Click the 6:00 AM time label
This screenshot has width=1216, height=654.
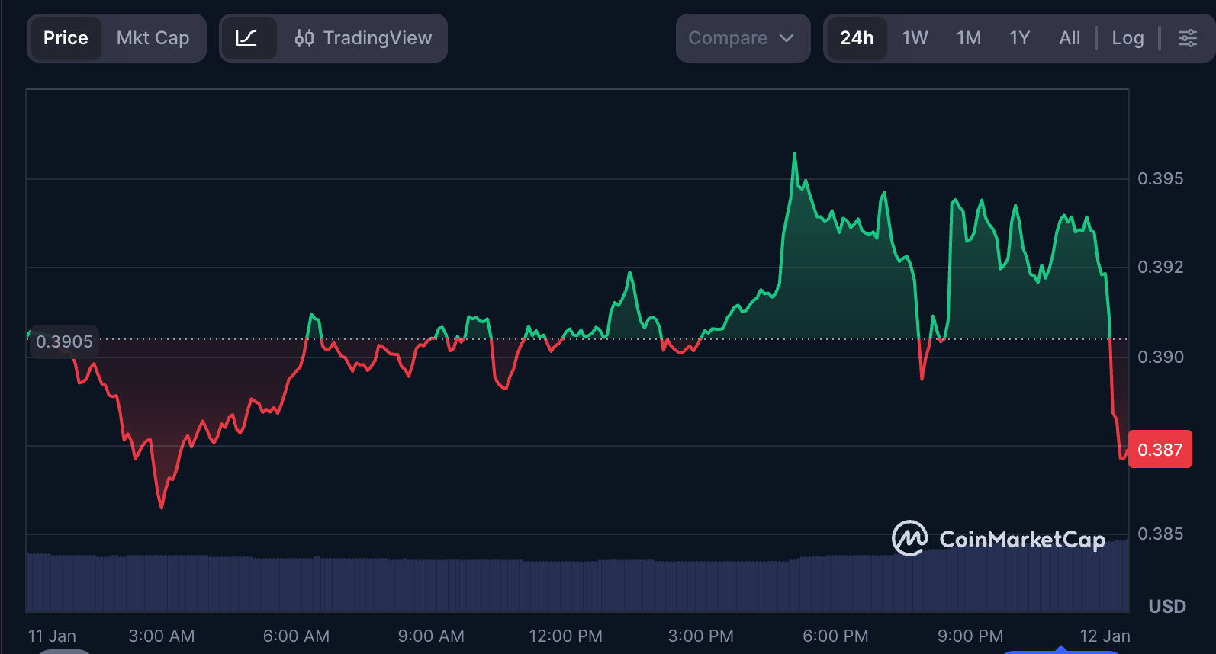coord(296,636)
